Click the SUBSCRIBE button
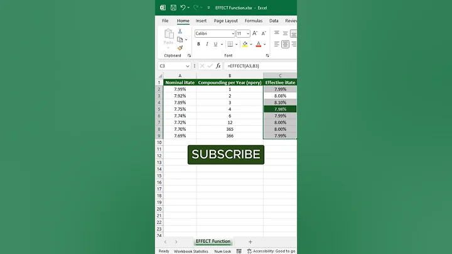This screenshot has width=452, height=254. coord(226,155)
